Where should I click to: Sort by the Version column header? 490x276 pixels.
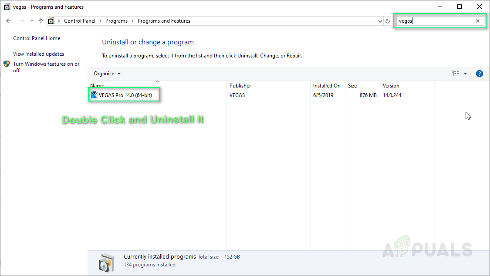[x=391, y=86]
